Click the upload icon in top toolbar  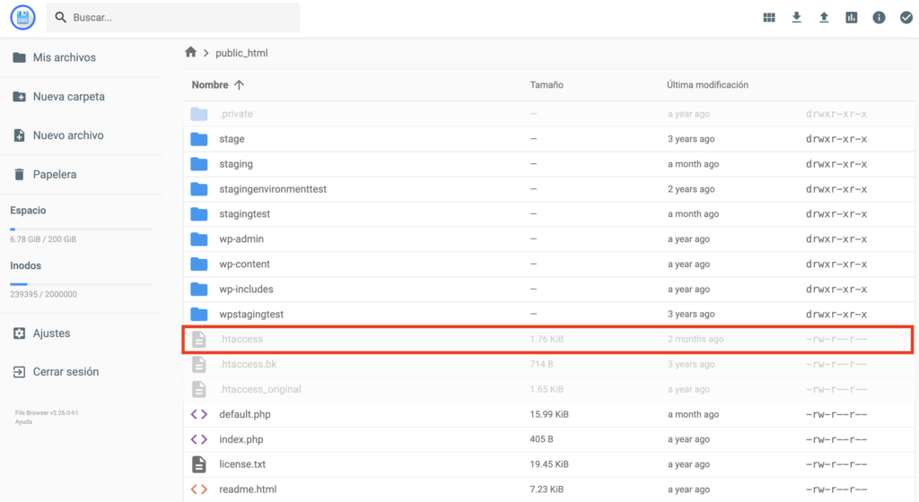click(x=824, y=17)
